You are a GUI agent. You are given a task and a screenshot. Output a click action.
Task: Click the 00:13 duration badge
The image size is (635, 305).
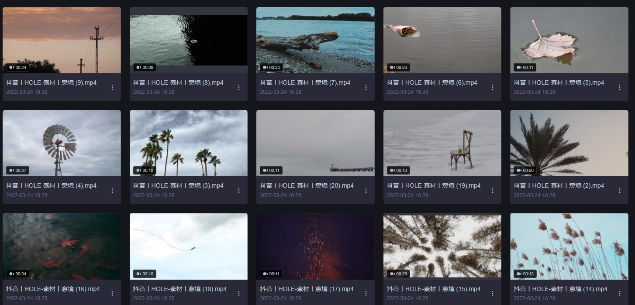(x=525, y=274)
